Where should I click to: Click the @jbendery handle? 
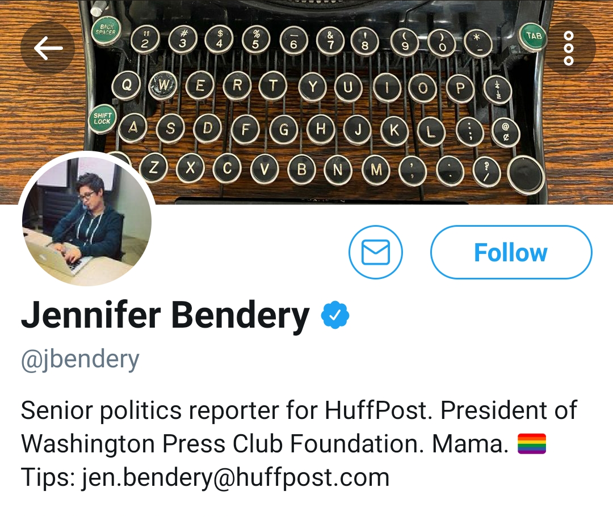[80, 359]
